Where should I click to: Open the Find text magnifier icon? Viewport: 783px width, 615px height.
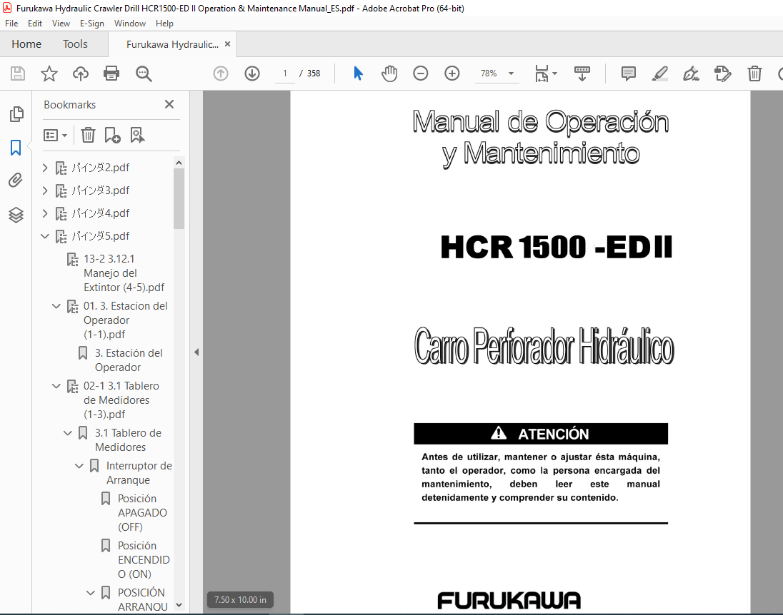[x=144, y=73]
